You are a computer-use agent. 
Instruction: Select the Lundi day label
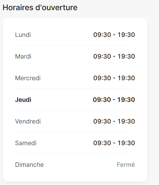pyautogui.click(x=23, y=35)
